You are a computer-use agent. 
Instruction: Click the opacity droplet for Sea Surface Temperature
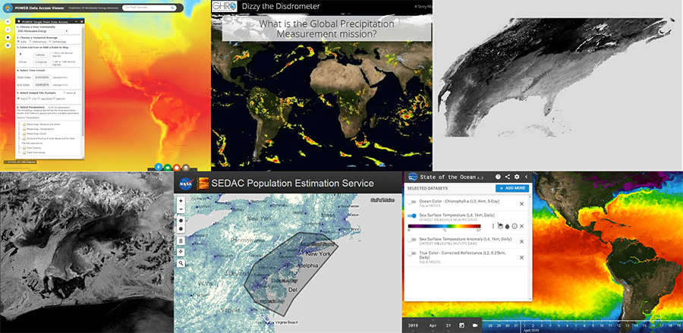pyautogui.click(x=507, y=226)
